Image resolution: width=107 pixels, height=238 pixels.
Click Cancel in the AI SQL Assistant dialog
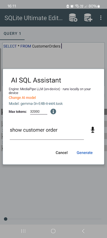62,153
